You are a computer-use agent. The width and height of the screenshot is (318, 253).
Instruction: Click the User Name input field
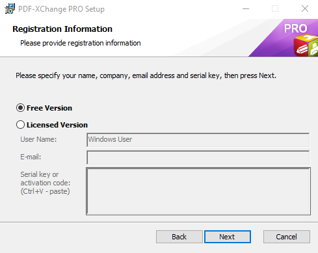tap(198, 140)
